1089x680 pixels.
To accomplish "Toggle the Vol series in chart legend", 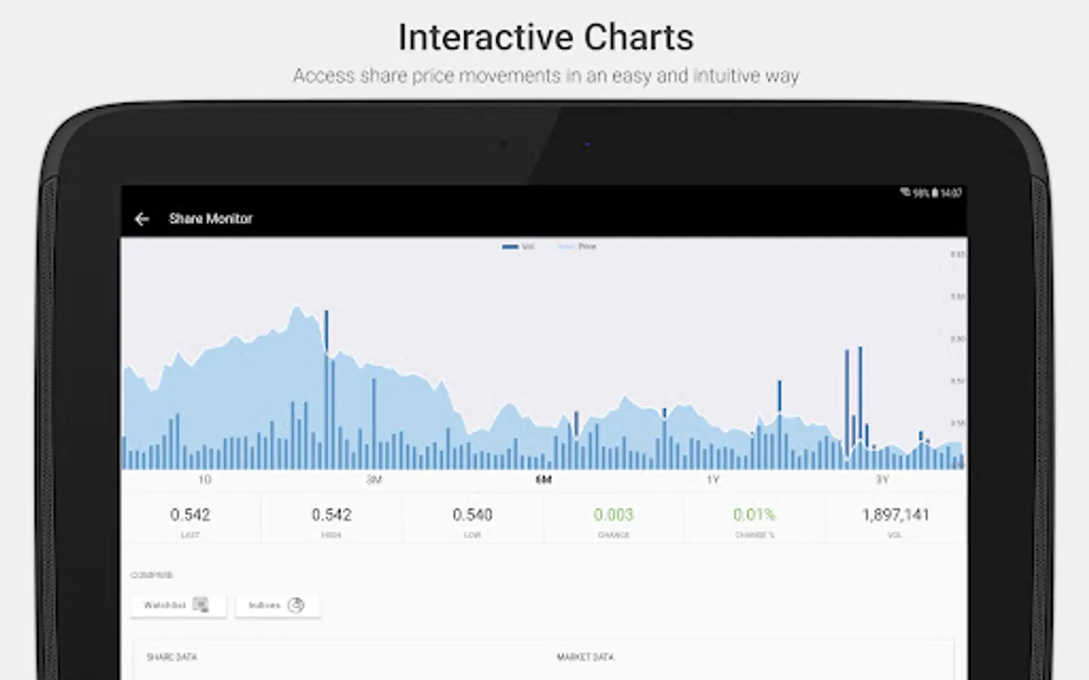I will tap(519, 246).
